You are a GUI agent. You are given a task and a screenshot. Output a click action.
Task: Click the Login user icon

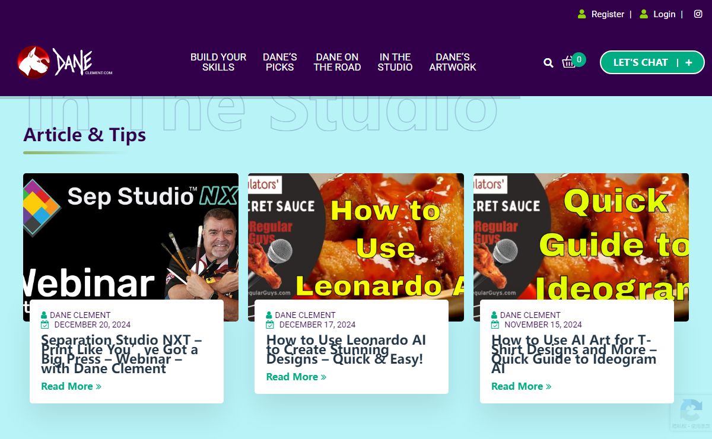[x=644, y=14]
